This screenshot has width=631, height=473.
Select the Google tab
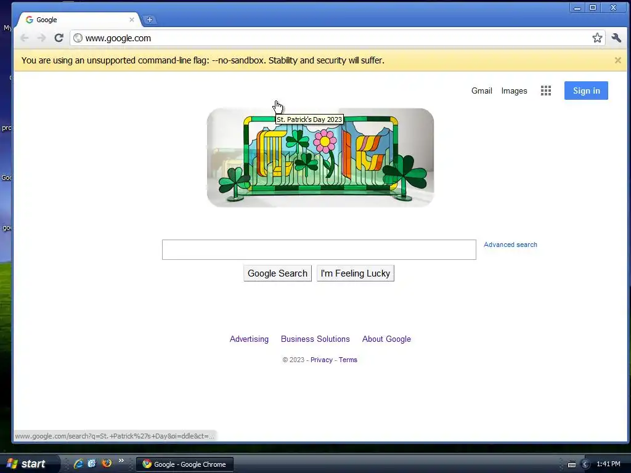tap(78, 20)
